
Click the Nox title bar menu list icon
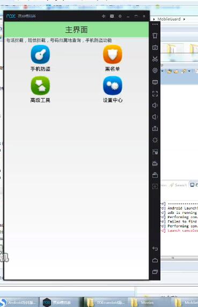(112, 16)
